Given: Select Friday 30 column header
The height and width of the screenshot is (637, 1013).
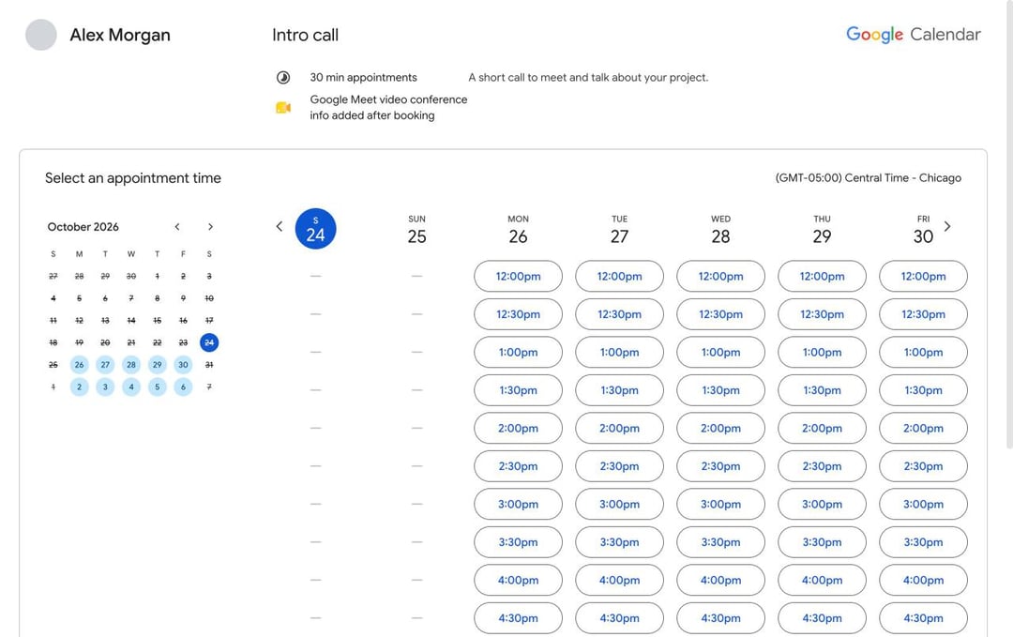Looking at the screenshot, I should click(923, 230).
